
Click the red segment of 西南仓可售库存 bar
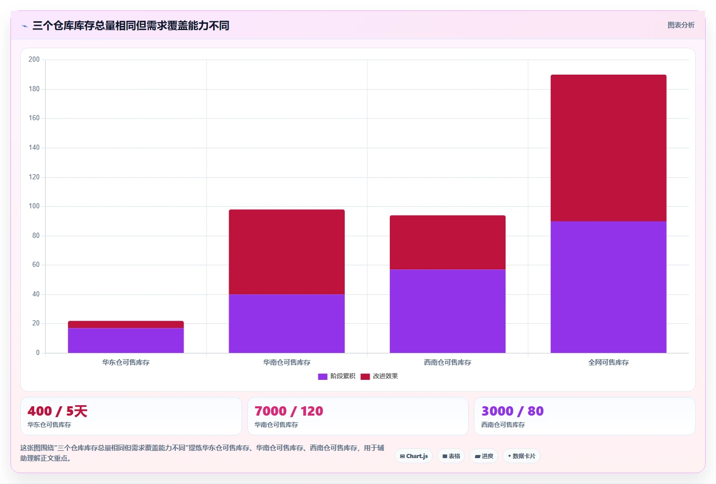(447, 242)
